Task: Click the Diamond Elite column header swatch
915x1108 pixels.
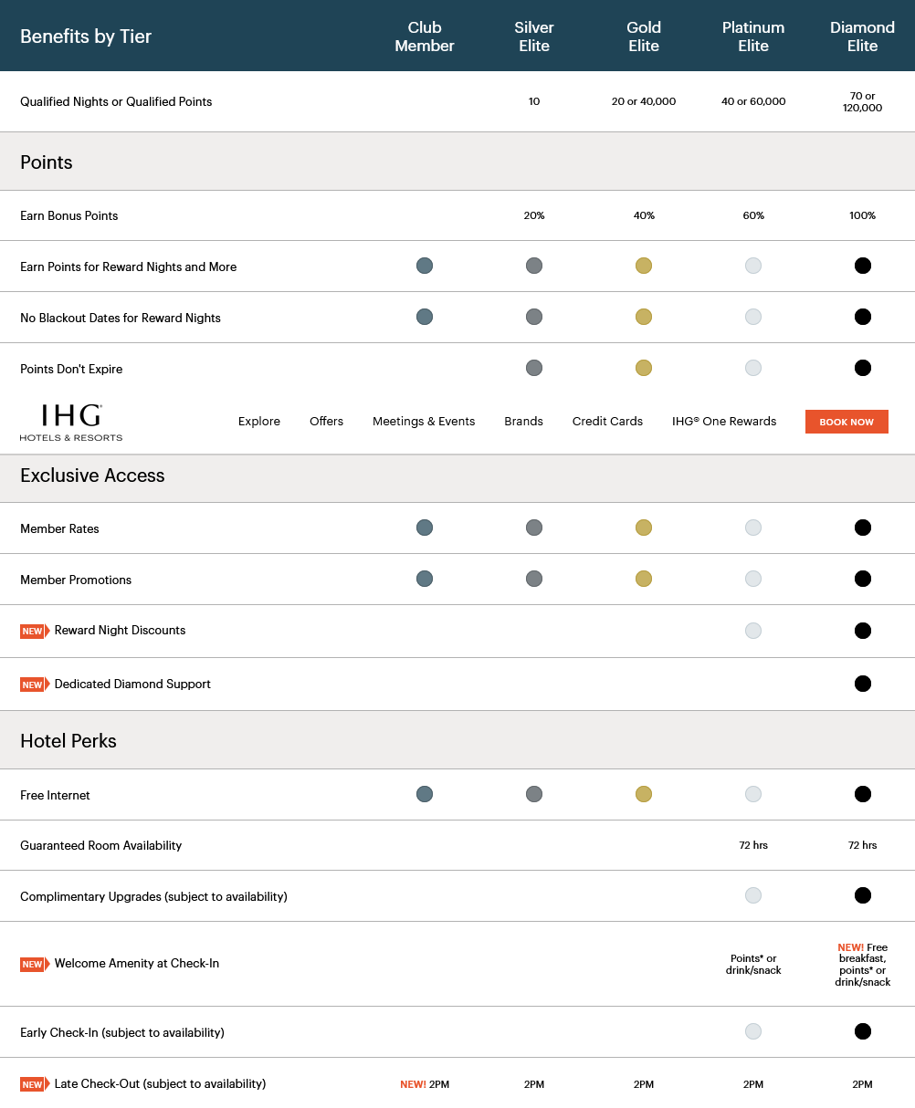Action: coord(862,37)
